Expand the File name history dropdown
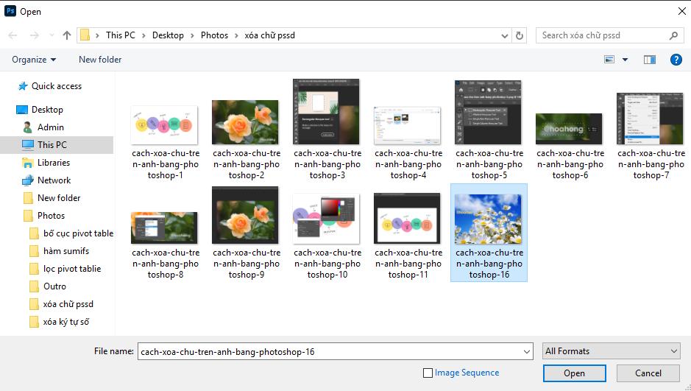Image resolution: width=691 pixels, height=391 pixels. (x=525, y=352)
